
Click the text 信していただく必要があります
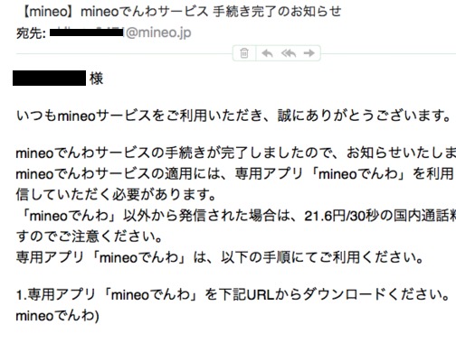116,195
